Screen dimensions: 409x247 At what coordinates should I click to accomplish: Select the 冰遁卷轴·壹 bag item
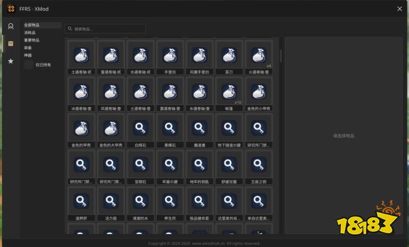81,94
